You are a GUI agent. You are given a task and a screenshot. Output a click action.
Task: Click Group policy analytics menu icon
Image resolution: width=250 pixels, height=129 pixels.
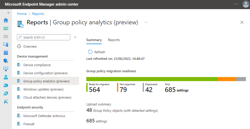pyautogui.click(x=19, y=81)
